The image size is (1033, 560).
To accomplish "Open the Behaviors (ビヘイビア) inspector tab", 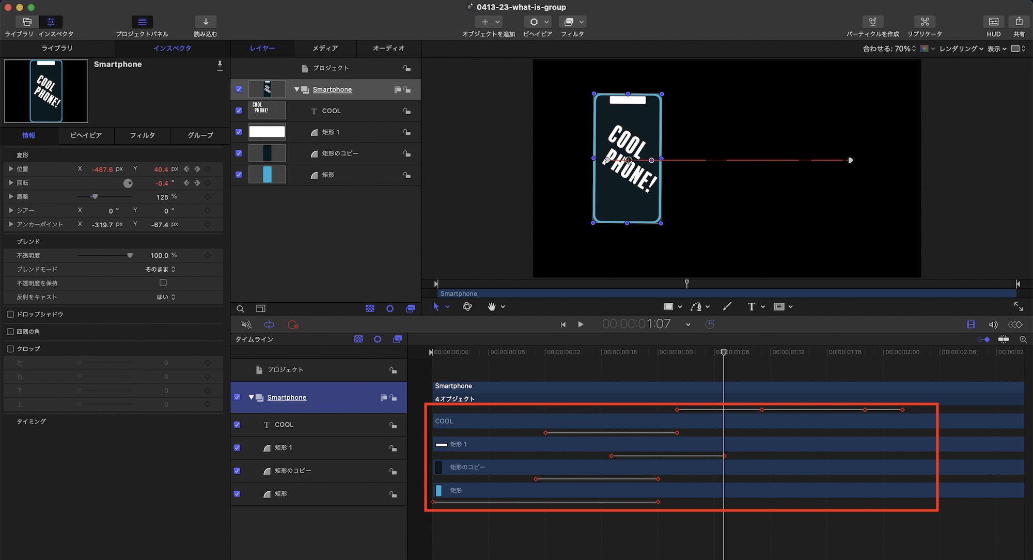I will click(x=86, y=135).
